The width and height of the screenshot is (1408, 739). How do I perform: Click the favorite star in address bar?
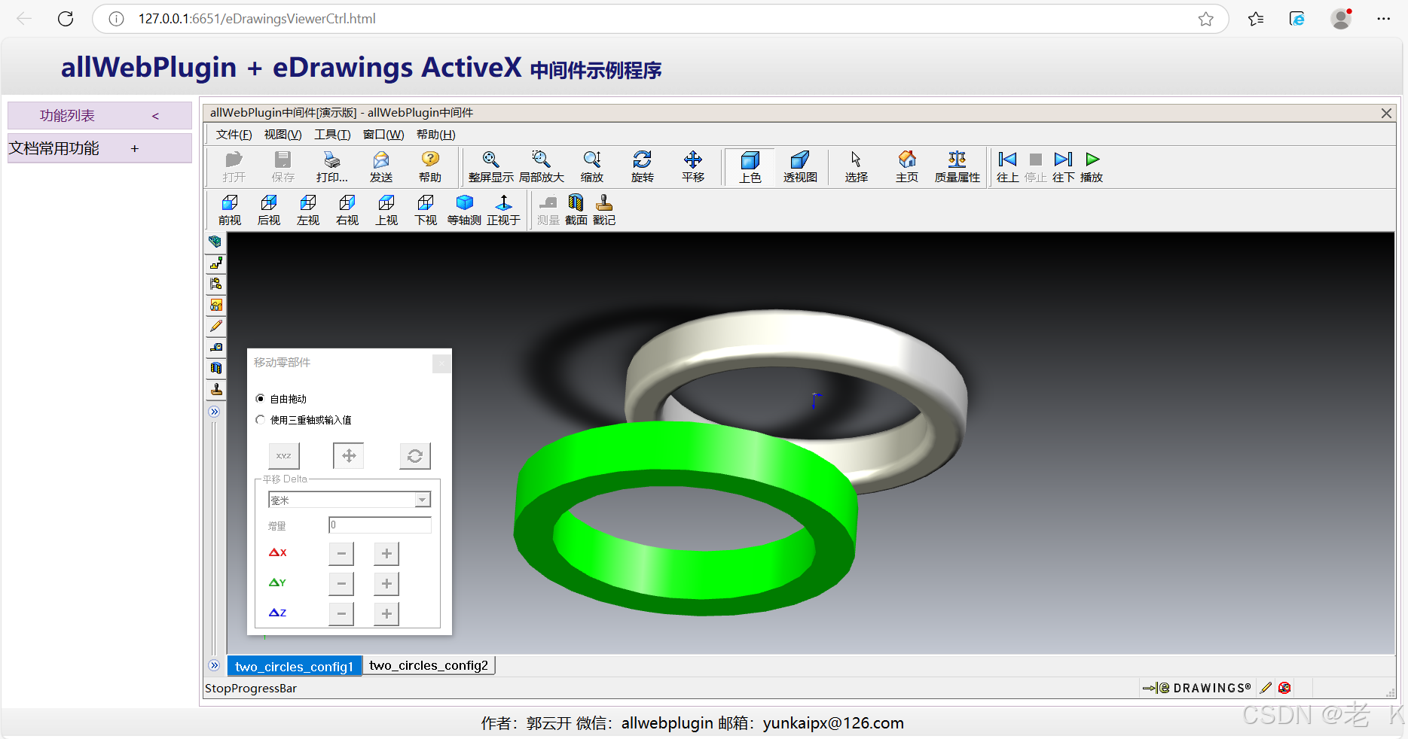tap(1206, 19)
